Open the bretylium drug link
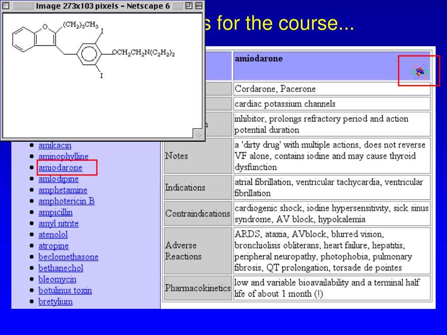 55,301
